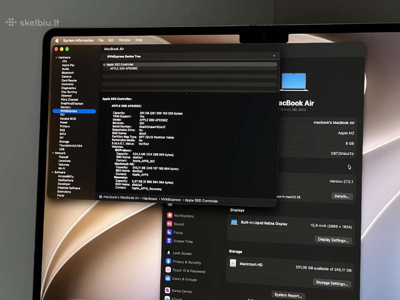The height and width of the screenshot is (300, 400).
Task: Click the Details... button for macOS version
Action: (x=342, y=196)
